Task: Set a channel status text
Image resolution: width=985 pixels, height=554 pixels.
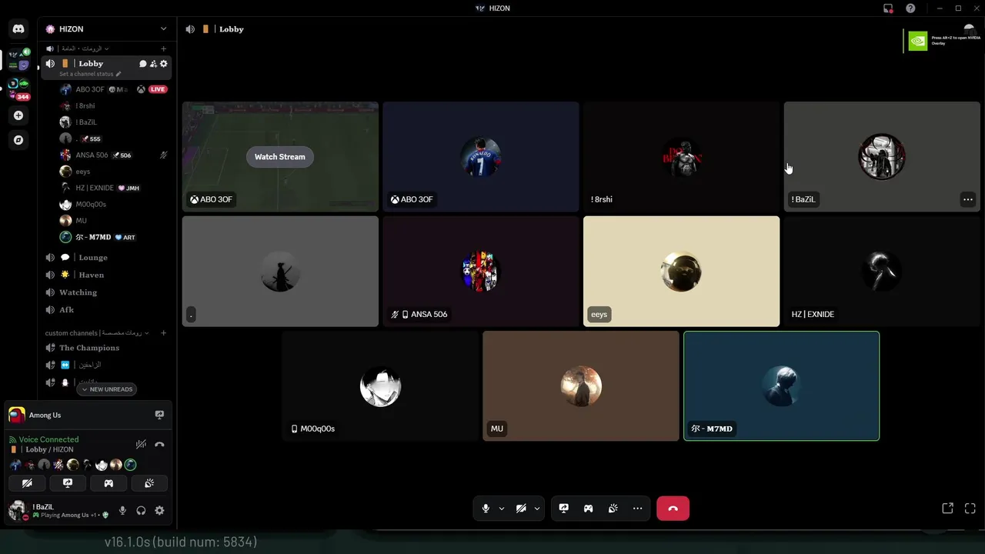Action: [87, 74]
